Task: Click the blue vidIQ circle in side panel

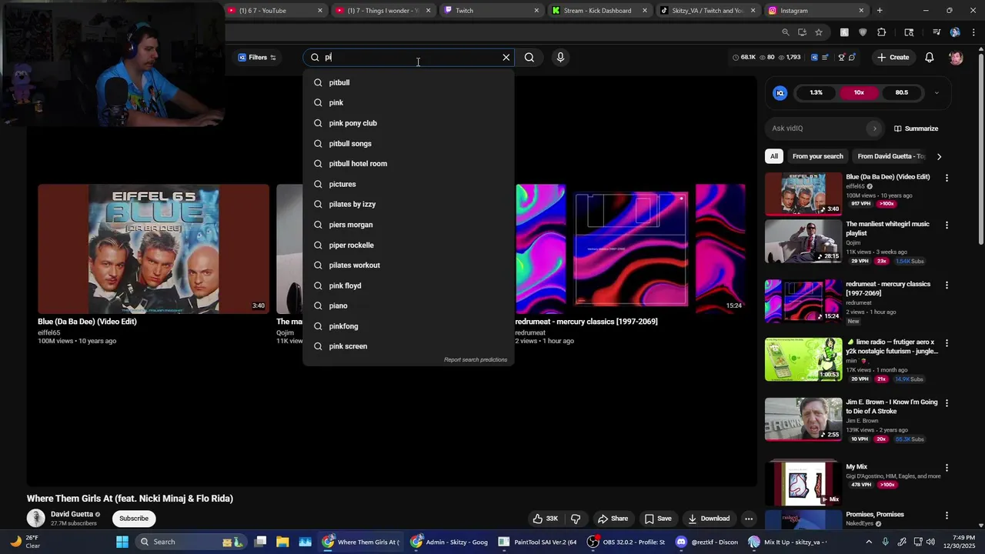Action: [x=780, y=92]
